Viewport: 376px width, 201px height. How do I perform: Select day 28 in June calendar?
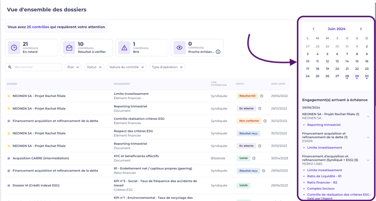pos(347,76)
